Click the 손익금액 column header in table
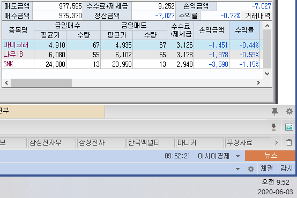This screenshot has width=297, height=198. pyautogui.click(x=212, y=30)
